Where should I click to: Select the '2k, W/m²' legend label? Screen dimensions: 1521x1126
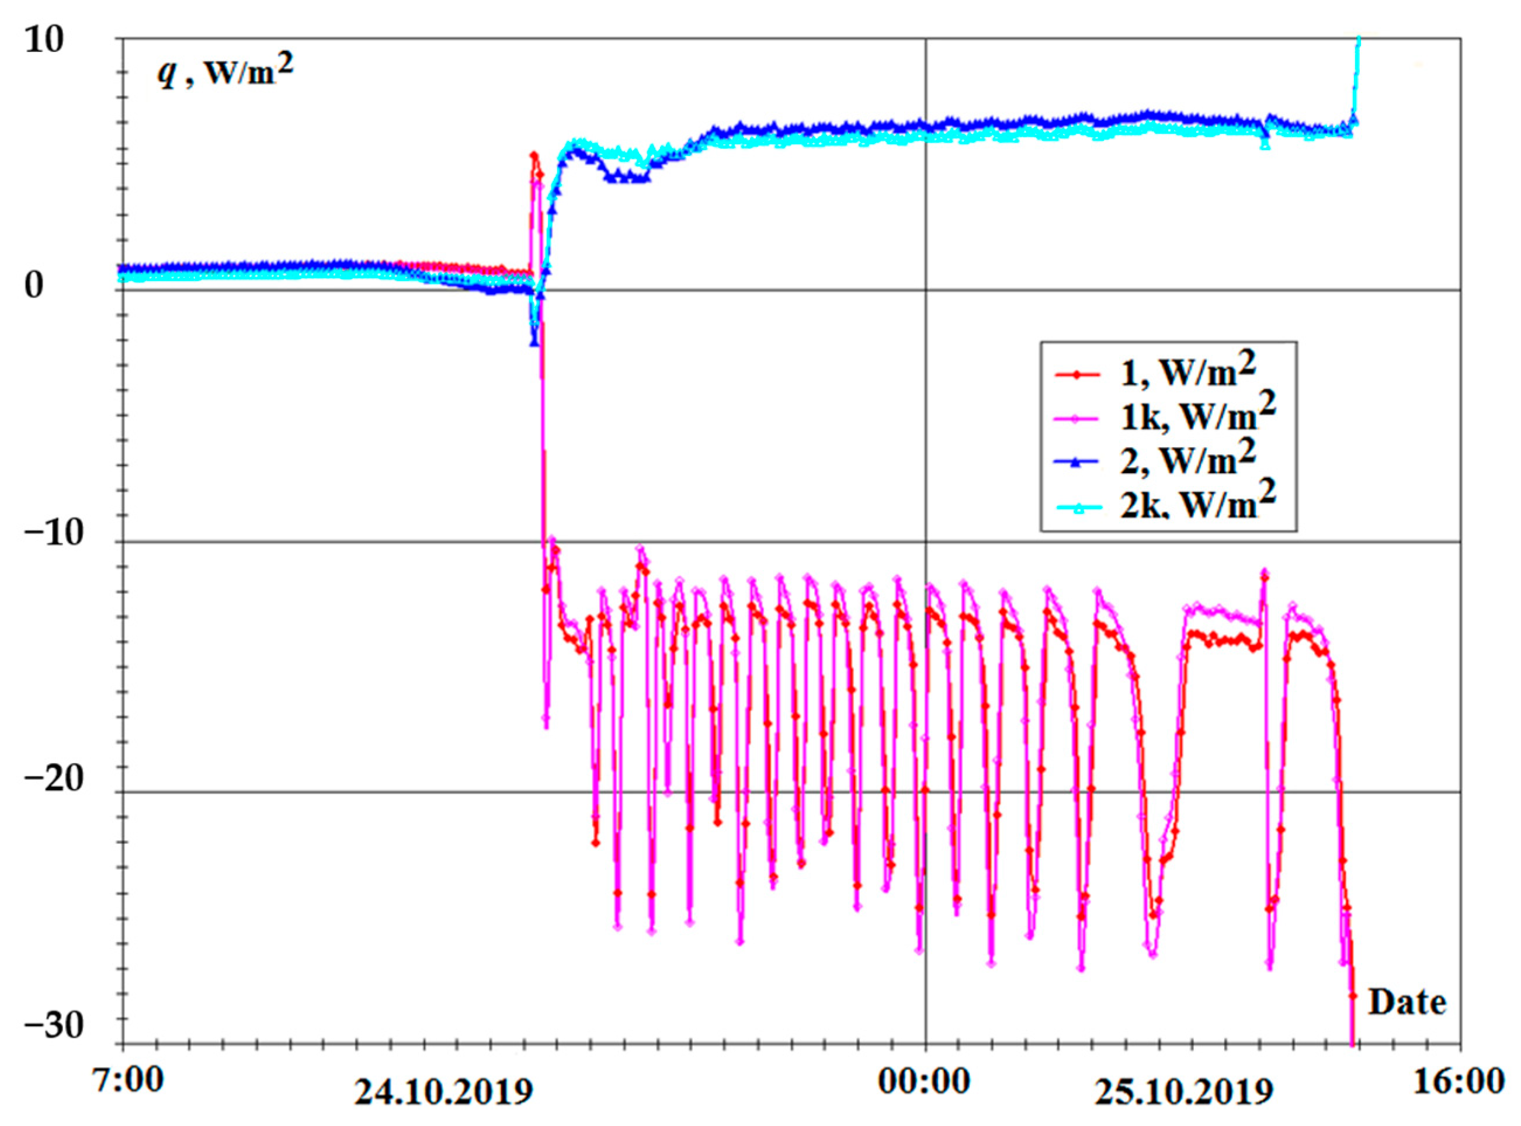[x=1198, y=505]
